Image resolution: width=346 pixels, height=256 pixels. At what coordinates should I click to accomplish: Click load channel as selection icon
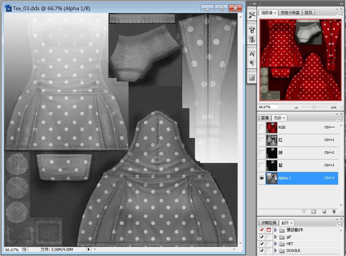coord(304,212)
